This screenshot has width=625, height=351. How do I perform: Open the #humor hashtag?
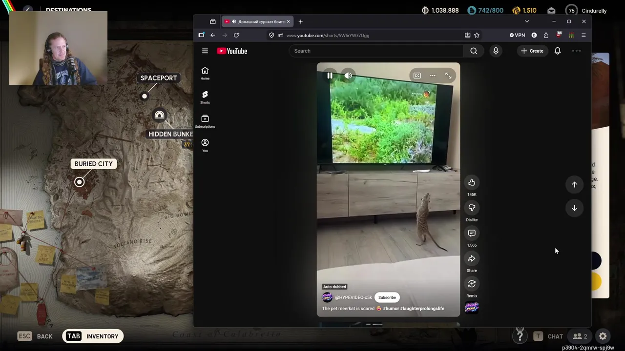tap(391, 309)
